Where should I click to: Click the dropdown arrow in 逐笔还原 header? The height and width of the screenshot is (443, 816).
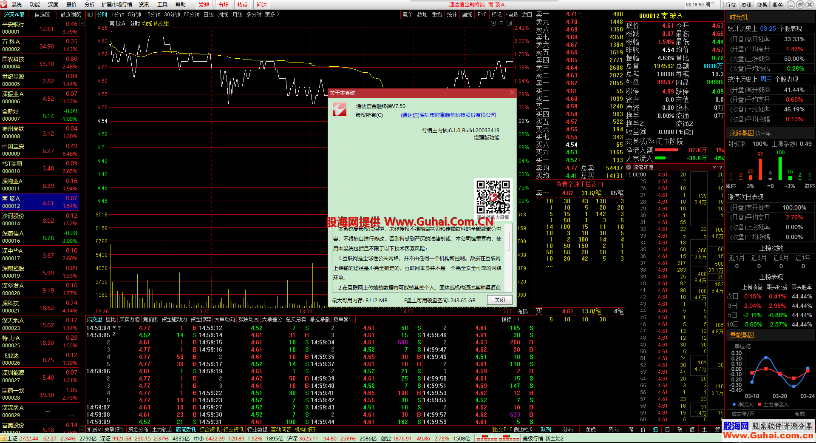(714, 168)
